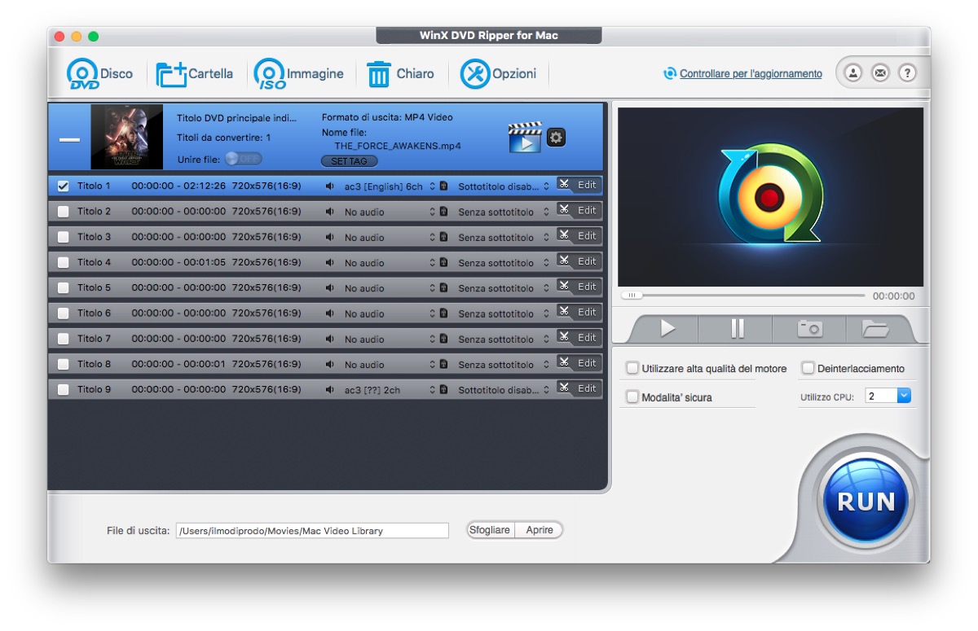Play the preview video

point(667,328)
